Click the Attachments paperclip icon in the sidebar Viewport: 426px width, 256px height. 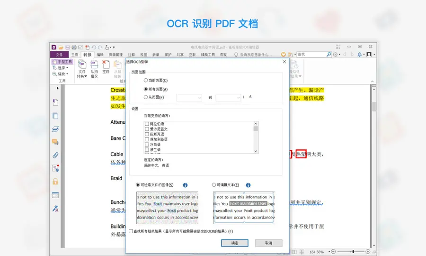pyautogui.click(x=55, y=155)
